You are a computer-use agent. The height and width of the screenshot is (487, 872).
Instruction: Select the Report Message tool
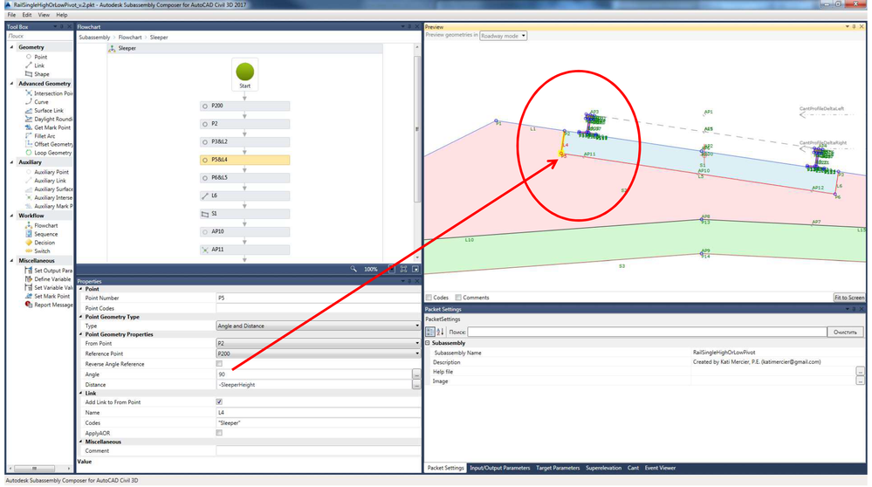coord(48,305)
